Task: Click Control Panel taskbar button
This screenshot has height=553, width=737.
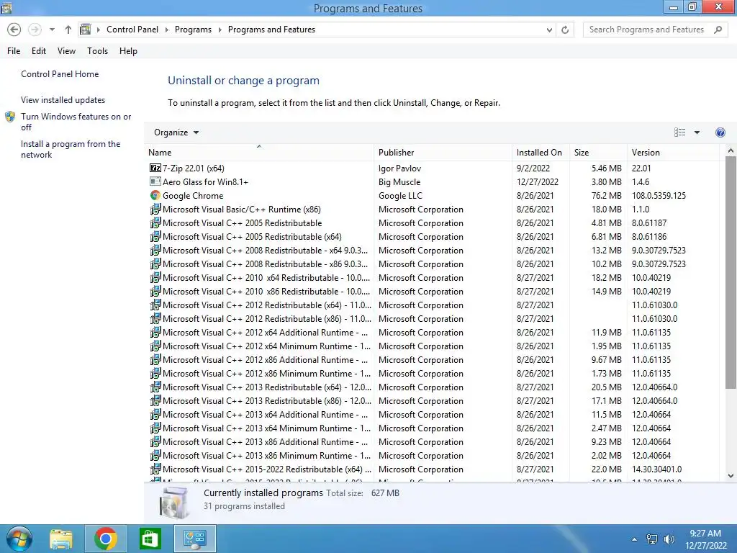Action: 195,539
